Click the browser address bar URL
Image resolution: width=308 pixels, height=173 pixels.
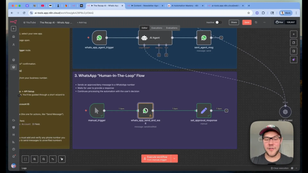tap(64, 13)
